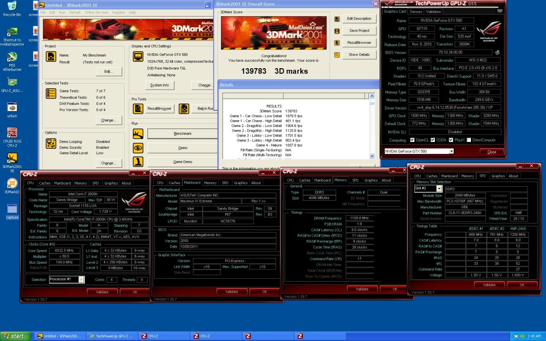Click the GPU Clock 1600 MHz field in GPU-Z
This screenshot has width=546, height=341.
tap(418, 116)
